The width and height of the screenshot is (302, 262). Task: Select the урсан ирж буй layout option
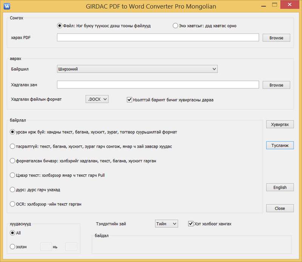[x=13, y=132]
